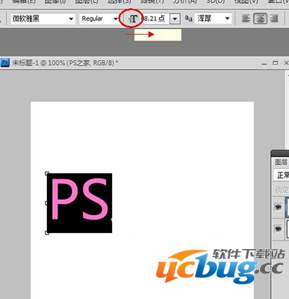This screenshot has height=299, width=289.
Task: Expand the font size dropdown arrow
Action: pyautogui.click(x=175, y=19)
